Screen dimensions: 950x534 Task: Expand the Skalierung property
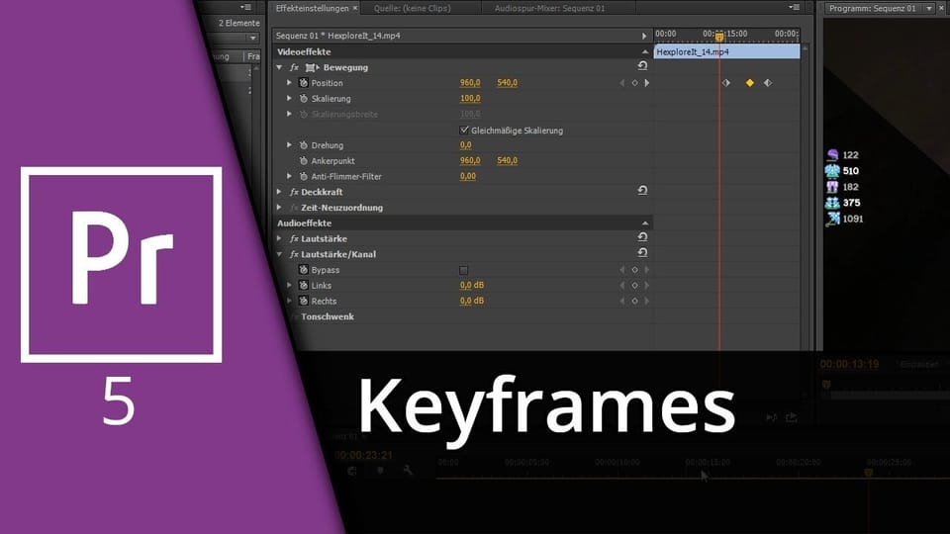tap(289, 98)
